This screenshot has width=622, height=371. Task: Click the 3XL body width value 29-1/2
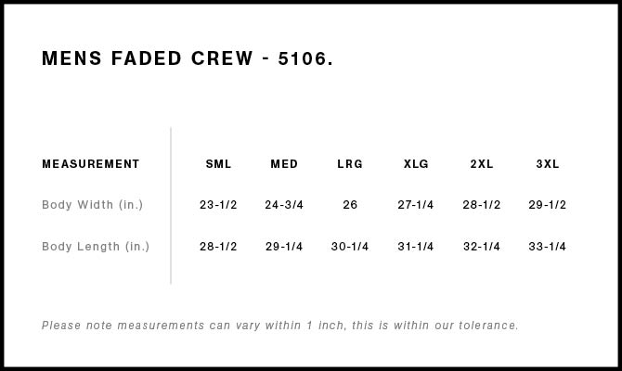pyautogui.click(x=548, y=205)
